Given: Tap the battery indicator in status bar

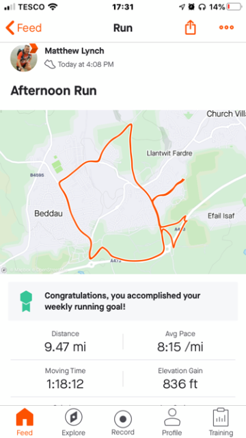Looking at the screenshot, I should coord(234,7).
